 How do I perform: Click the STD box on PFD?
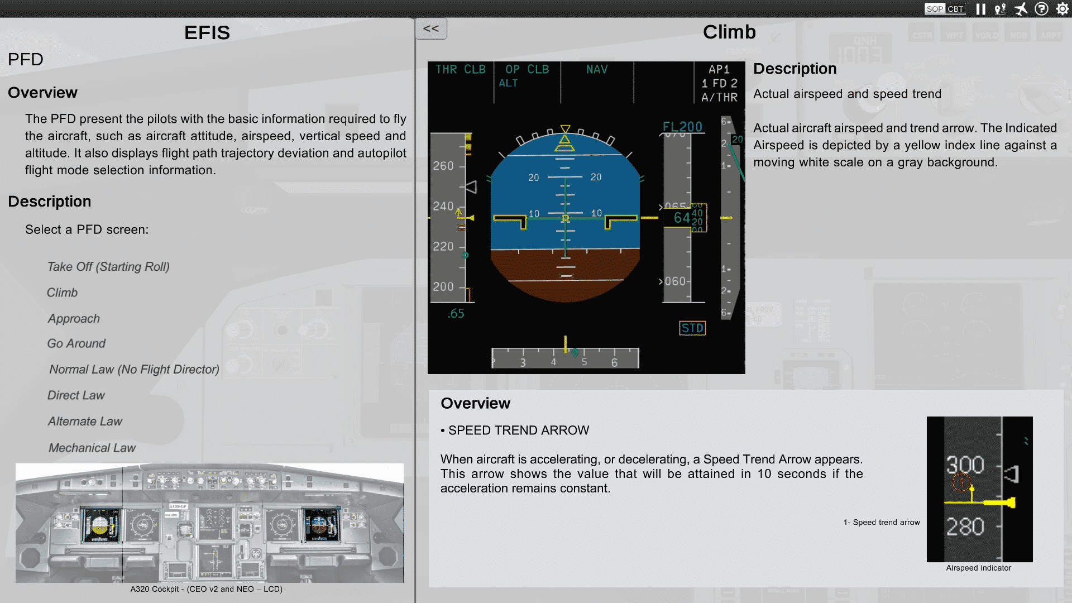(692, 328)
